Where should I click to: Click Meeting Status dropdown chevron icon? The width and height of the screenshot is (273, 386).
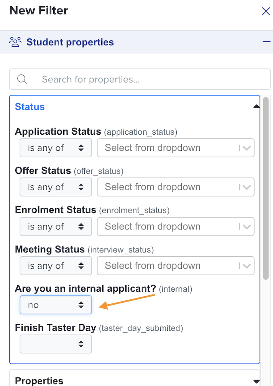click(x=247, y=266)
